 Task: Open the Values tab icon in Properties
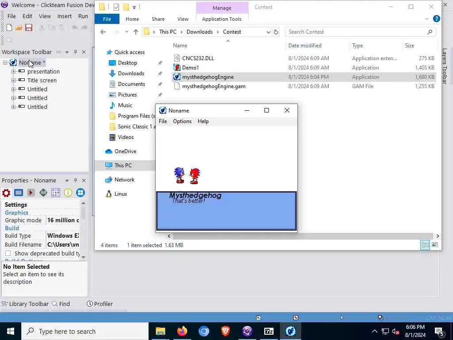(43, 193)
